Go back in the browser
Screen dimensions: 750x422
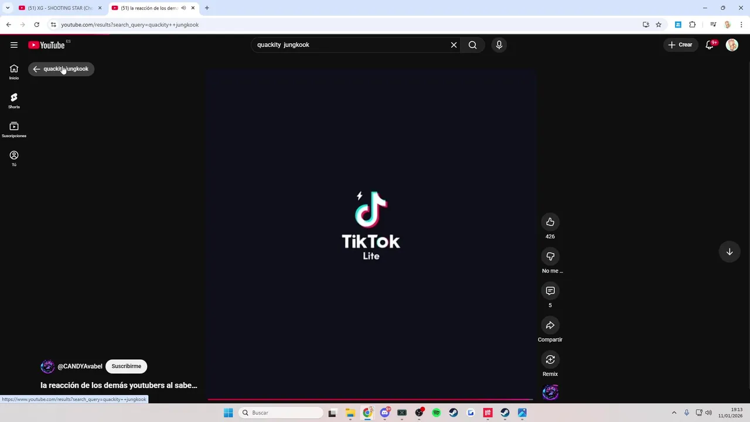[x=8, y=25]
